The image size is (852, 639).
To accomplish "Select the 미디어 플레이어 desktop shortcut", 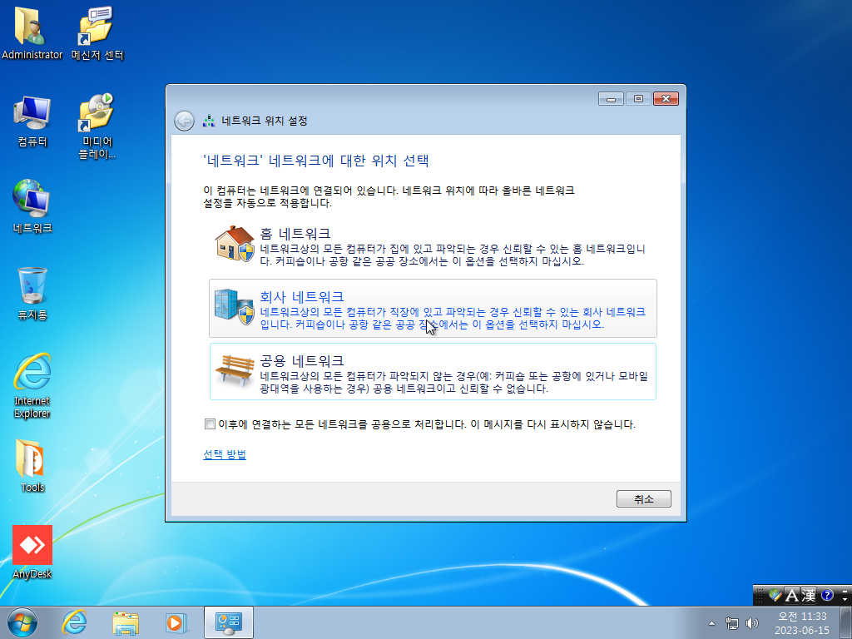I will pyautogui.click(x=97, y=126).
